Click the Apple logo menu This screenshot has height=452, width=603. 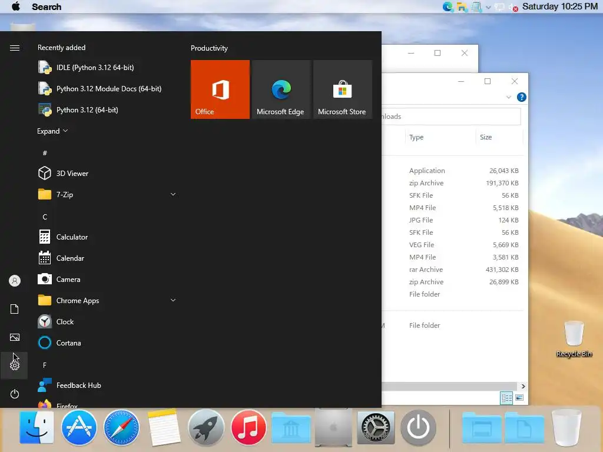pyautogui.click(x=16, y=6)
